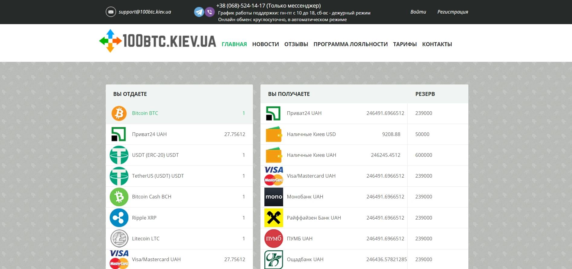
Task: Open the ТАРИФЫ menu item
Action: coord(405,44)
